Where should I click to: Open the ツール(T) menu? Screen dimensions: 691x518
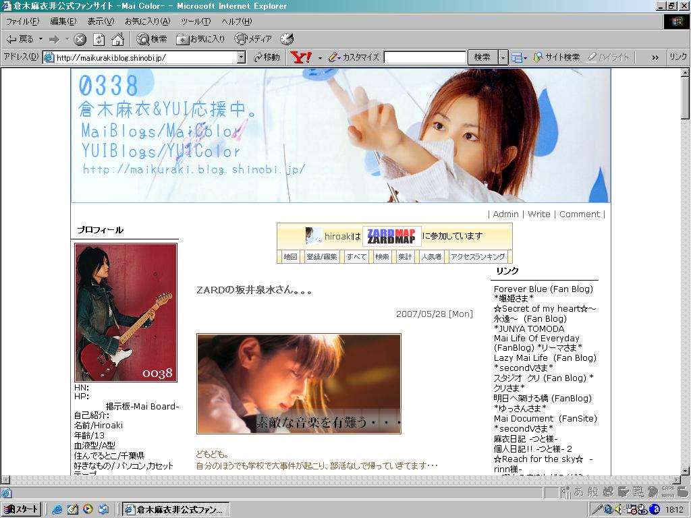pyautogui.click(x=196, y=21)
